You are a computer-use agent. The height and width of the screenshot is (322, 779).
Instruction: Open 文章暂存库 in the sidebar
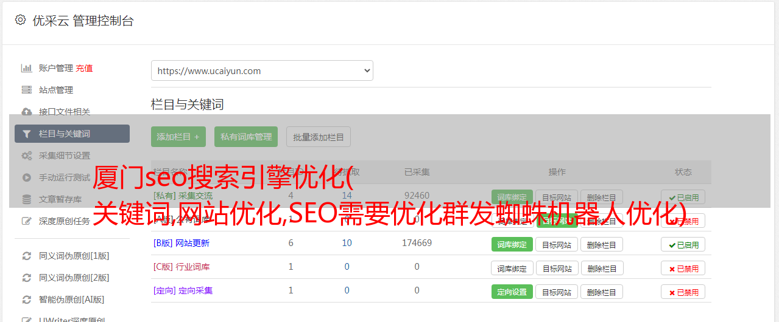click(x=60, y=199)
